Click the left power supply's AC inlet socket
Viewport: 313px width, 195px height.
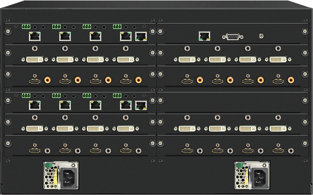point(68,178)
